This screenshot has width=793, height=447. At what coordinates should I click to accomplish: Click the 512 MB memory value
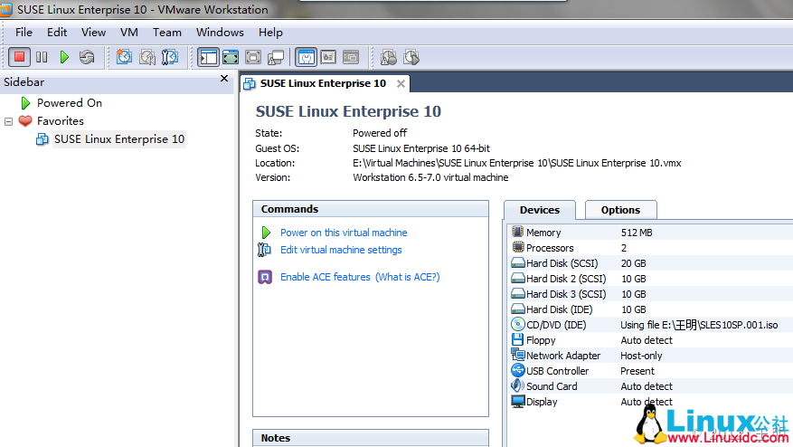(x=637, y=233)
